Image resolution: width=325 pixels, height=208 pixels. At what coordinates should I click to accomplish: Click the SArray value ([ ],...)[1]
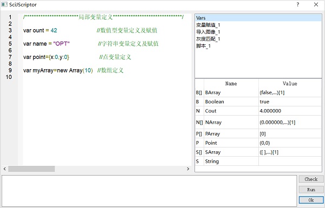(x=269, y=152)
